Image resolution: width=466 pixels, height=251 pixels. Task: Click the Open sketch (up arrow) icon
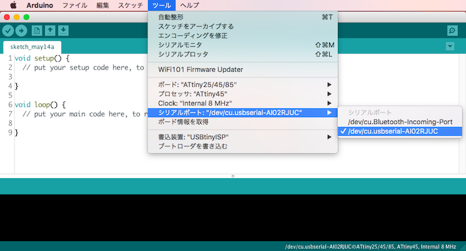coord(50,30)
